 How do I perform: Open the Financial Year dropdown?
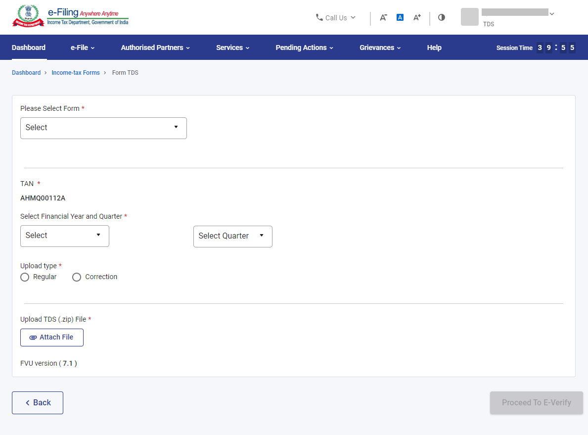pyautogui.click(x=64, y=236)
